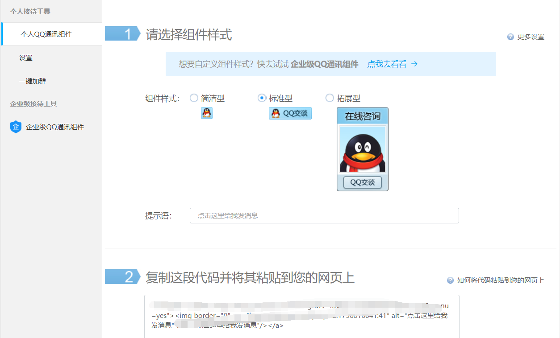
Task: Click the arrow icon after 点我去看看
Action: pos(414,64)
